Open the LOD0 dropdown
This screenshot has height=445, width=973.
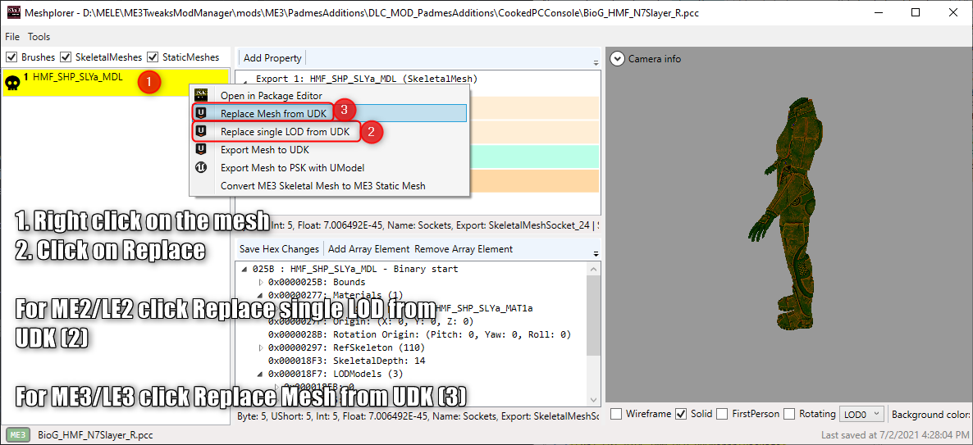(x=861, y=413)
